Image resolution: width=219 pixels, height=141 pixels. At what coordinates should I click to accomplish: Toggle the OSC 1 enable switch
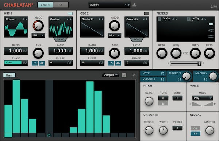(x=70, y=13)
